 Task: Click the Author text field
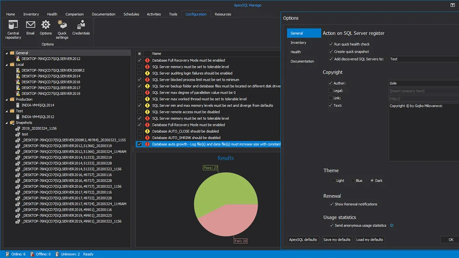click(x=423, y=83)
